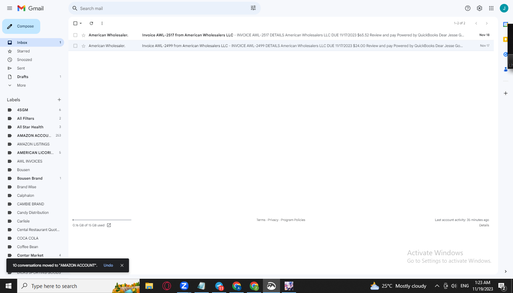
Task: Show hidden system tray icons
Action: pos(437,286)
